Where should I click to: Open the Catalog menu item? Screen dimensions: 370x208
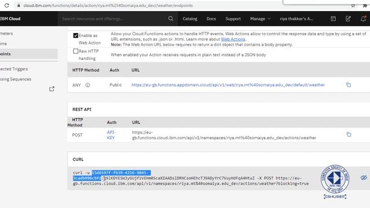click(190, 18)
